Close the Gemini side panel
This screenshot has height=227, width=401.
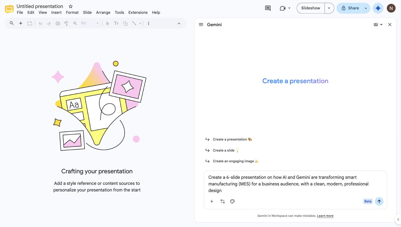pos(390,25)
